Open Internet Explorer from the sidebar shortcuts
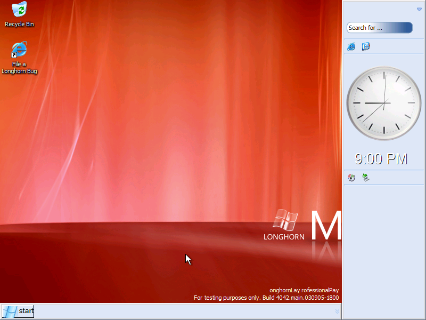Viewport: 426px width, 320px height. point(351,47)
